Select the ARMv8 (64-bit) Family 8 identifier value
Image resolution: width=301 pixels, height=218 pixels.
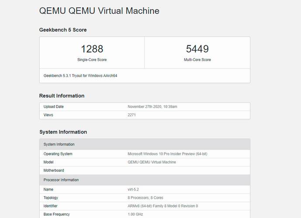click(163, 206)
